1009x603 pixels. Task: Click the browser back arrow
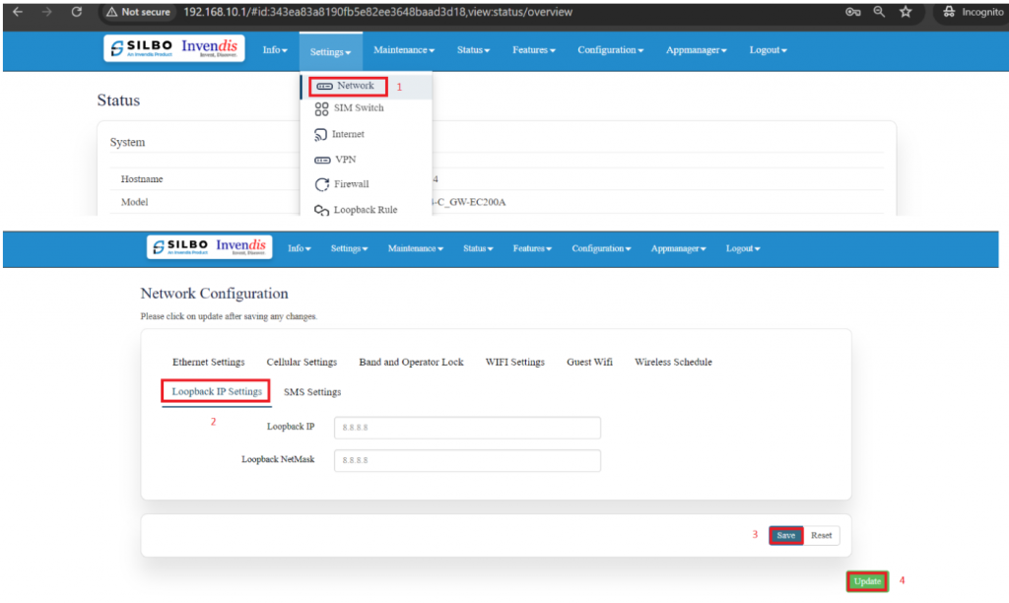tap(17, 12)
